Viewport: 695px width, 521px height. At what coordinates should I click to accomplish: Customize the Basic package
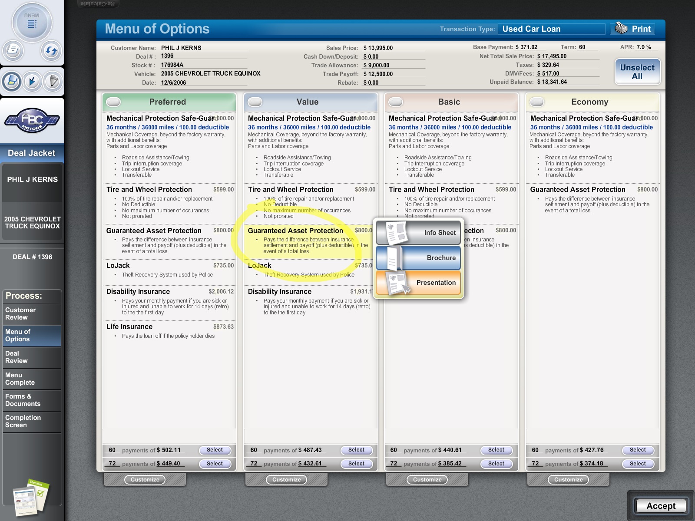pos(427,480)
